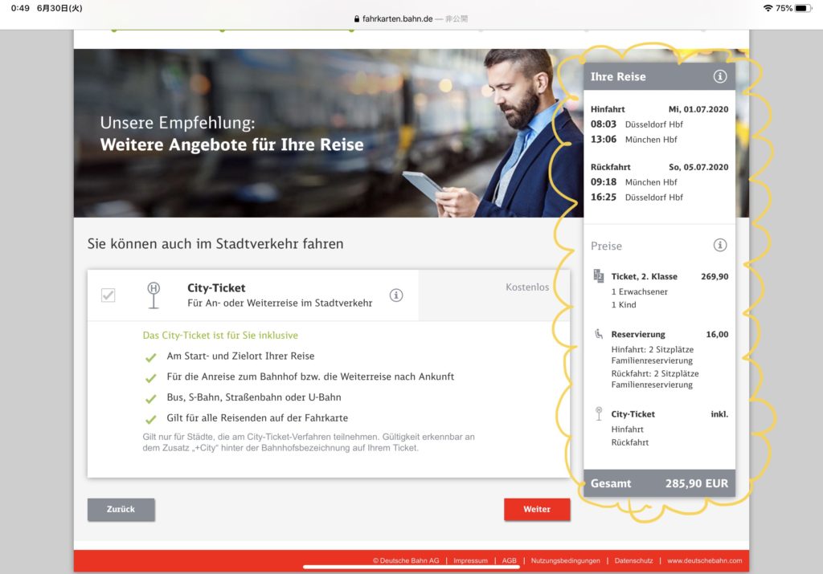Click the 'Für die Anreise zum Bahnhof' benefit line
The width and height of the screenshot is (823, 574).
tap(310, 377)
